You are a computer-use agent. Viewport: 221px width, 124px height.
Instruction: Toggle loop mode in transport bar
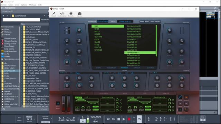point(139,119)
